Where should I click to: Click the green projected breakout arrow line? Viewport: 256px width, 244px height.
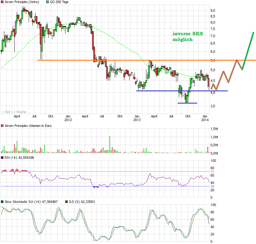(x=248, y=51)
